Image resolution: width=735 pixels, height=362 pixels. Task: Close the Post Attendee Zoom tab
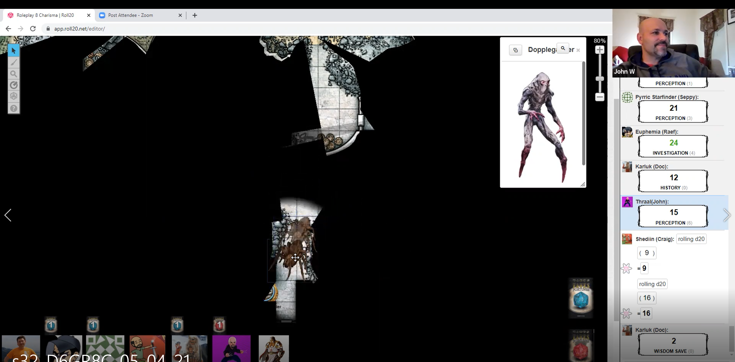(x=180, y=15)
